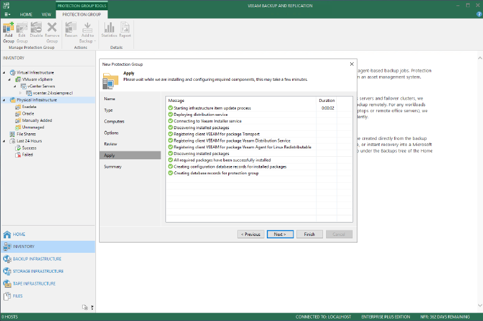Go to the Type wizard step
The height and width of the screenshot is (321, 483).
pyautogui.click(x=109, y=110)
